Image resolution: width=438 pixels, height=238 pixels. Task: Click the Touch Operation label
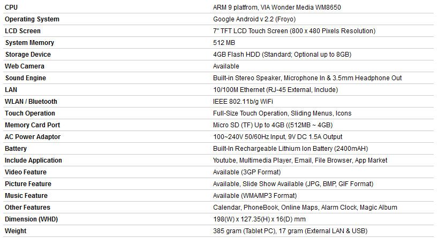pyautogui.click(x=30, y=113)
